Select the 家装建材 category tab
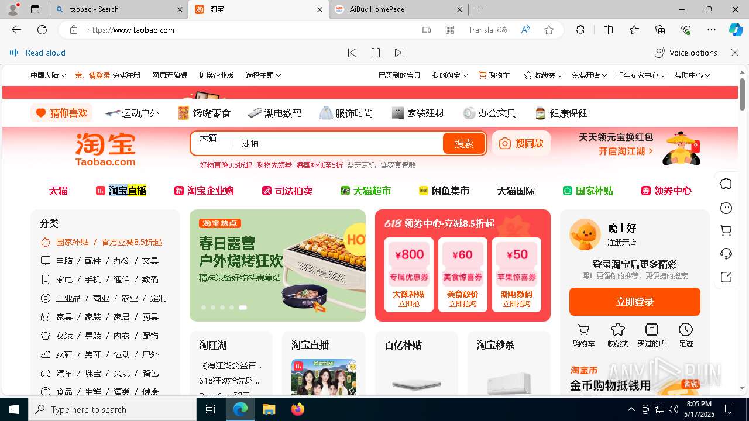The width and height of the screenshot is (749, 421). (x=418, y=113)
